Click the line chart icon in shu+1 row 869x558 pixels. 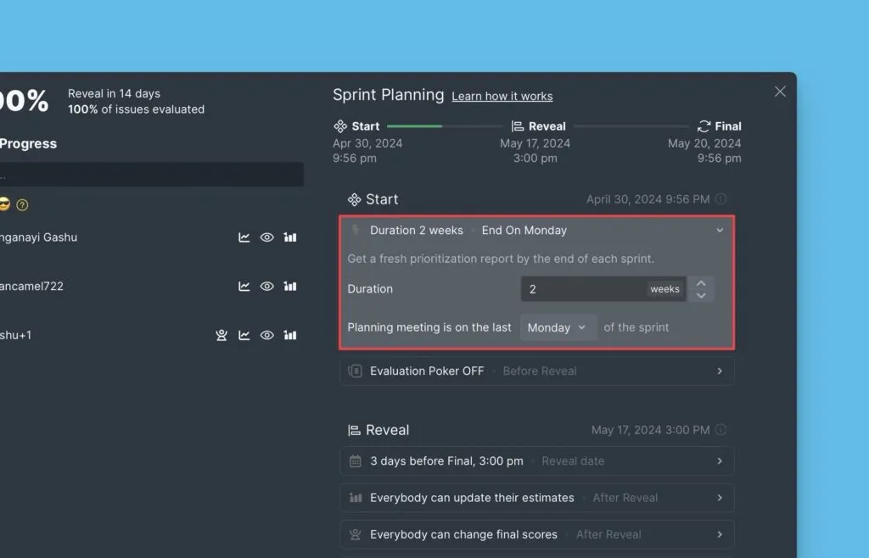coord(244,336)
